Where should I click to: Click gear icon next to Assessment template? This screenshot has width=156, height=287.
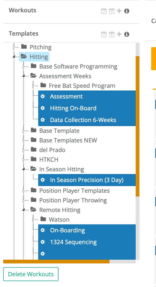click(43, 96)
